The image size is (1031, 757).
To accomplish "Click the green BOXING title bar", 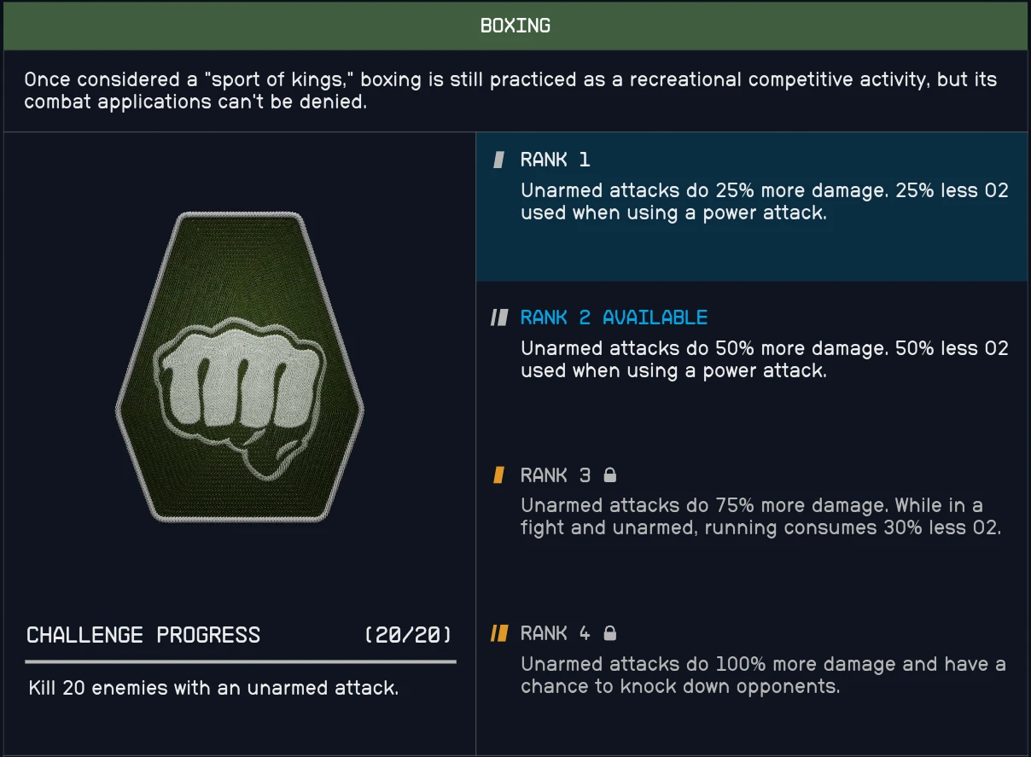I will pos(515,26).
